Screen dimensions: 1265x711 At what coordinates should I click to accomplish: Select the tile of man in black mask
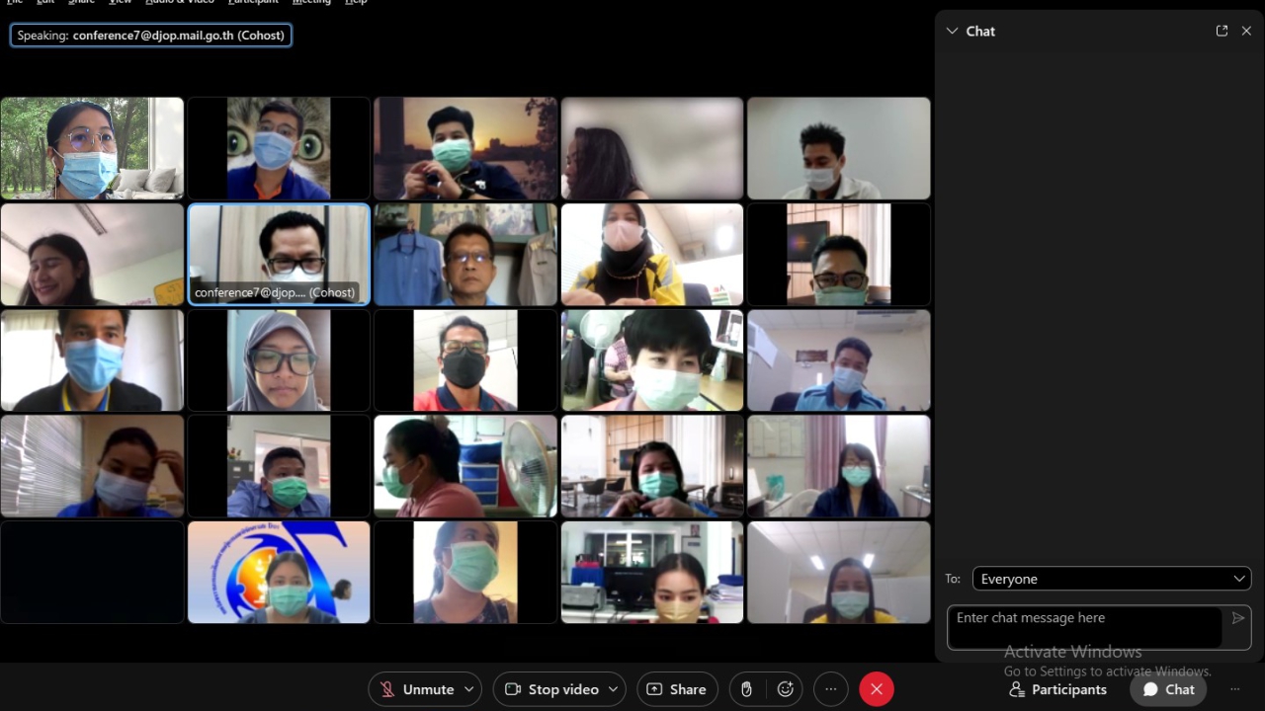click(465, 360)
